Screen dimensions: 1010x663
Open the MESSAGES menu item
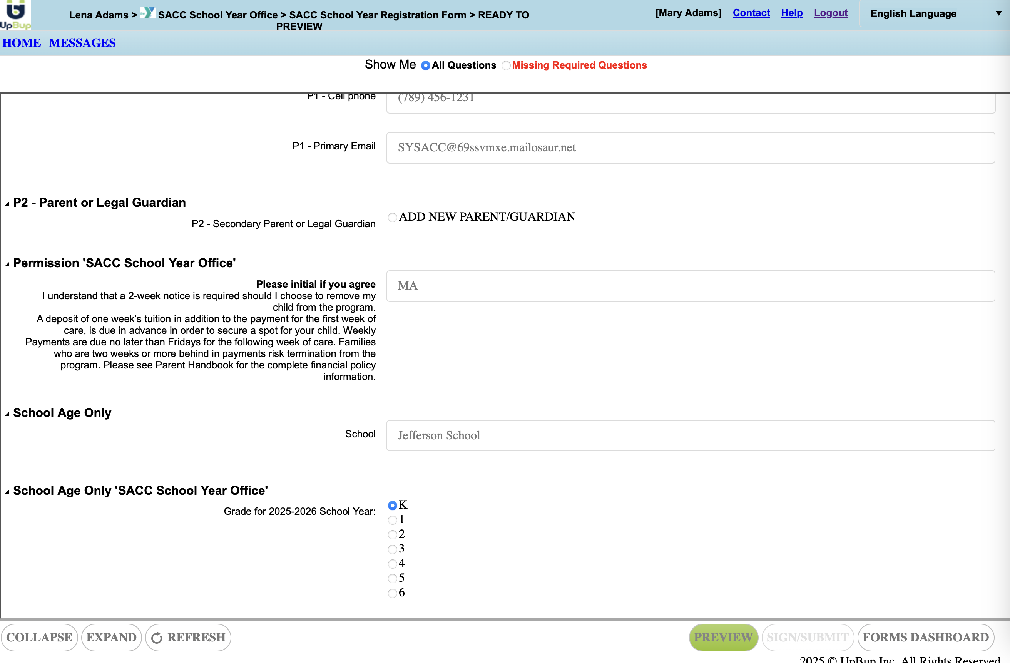(82, 43)
